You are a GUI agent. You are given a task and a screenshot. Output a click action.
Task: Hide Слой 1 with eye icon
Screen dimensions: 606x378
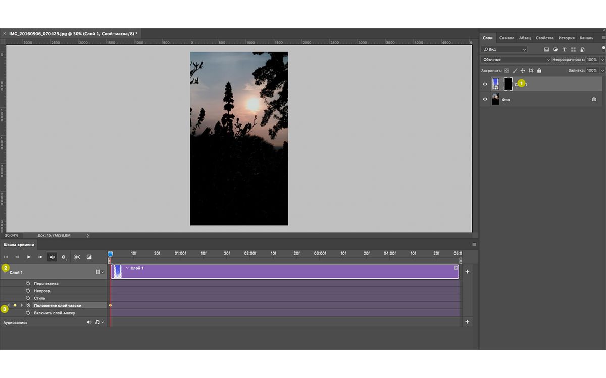pyautogui.click(x=485, y=84)
